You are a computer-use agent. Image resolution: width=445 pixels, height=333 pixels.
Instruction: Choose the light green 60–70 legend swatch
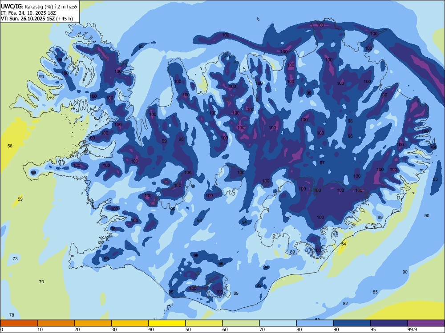click(x=241, y=323)
